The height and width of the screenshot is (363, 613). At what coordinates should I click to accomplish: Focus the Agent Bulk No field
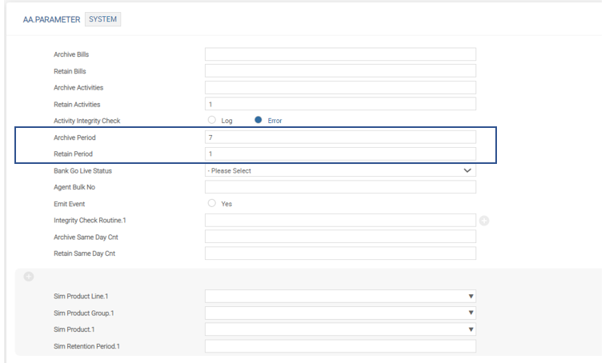tap(340, 187)
